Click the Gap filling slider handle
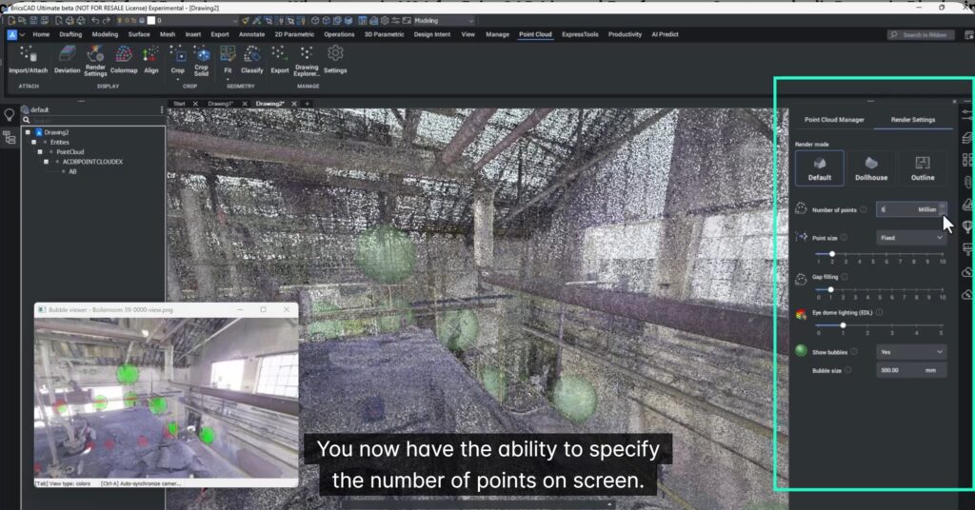 (x=830, y=289)
